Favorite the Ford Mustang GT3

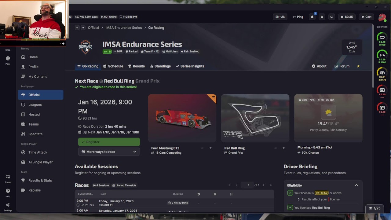[210, 148]
